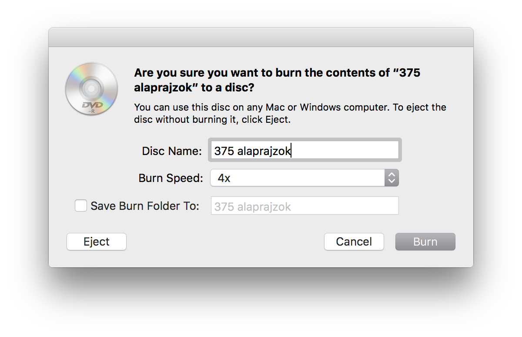Select the 4x value in Burn Speed

click(224, 178)
